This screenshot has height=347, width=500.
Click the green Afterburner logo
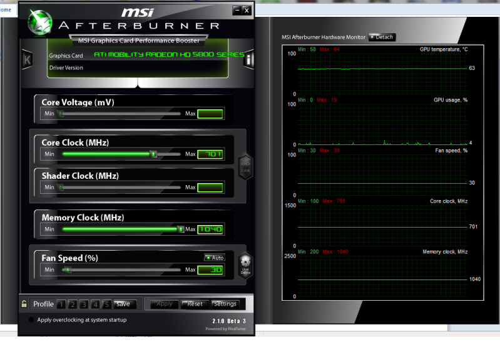pos(40,22)
